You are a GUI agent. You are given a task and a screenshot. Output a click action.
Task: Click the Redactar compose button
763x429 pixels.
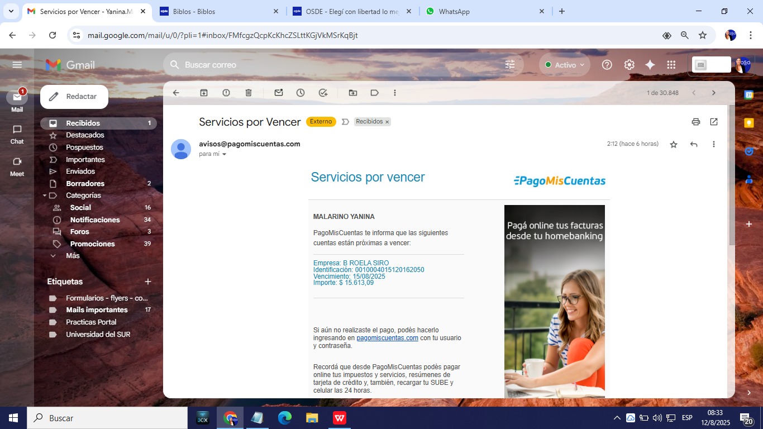pos(74,97)
